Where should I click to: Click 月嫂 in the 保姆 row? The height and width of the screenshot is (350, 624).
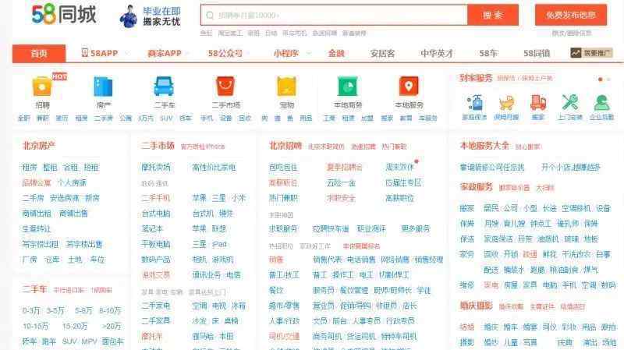(491, 224)
